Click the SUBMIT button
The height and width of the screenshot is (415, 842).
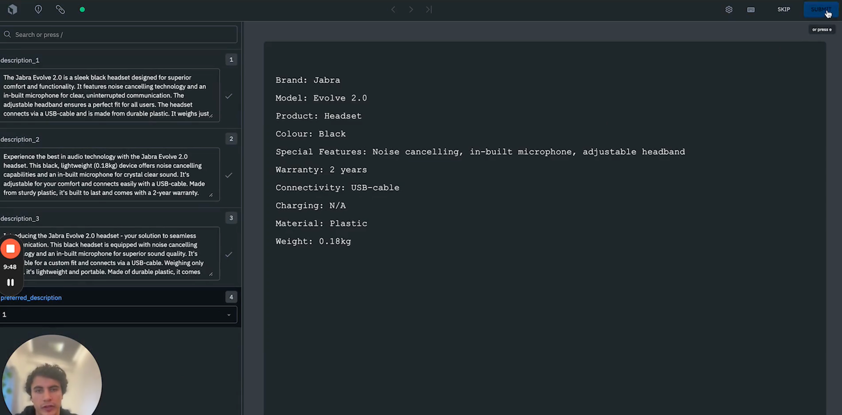[821, 9]
